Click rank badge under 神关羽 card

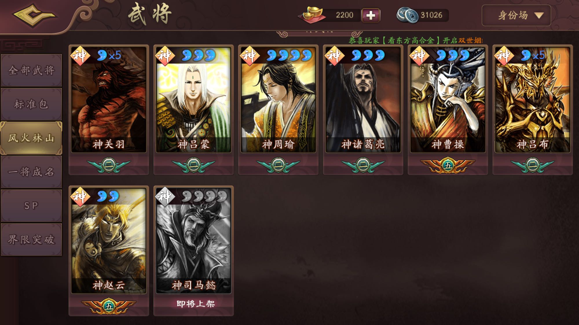coord(109,165)
